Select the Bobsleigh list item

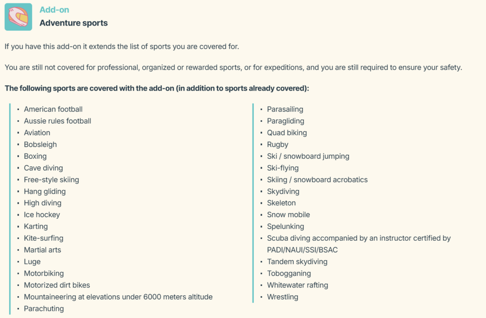point(40,145)
